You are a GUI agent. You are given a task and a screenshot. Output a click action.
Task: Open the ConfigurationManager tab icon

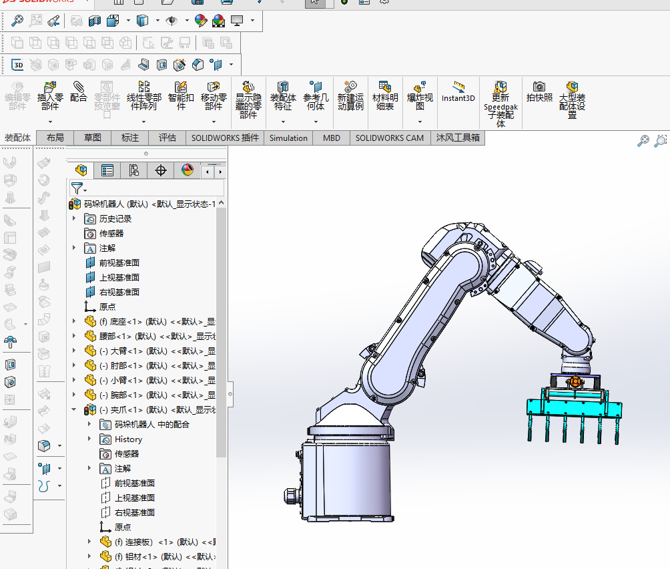point(134,170)
